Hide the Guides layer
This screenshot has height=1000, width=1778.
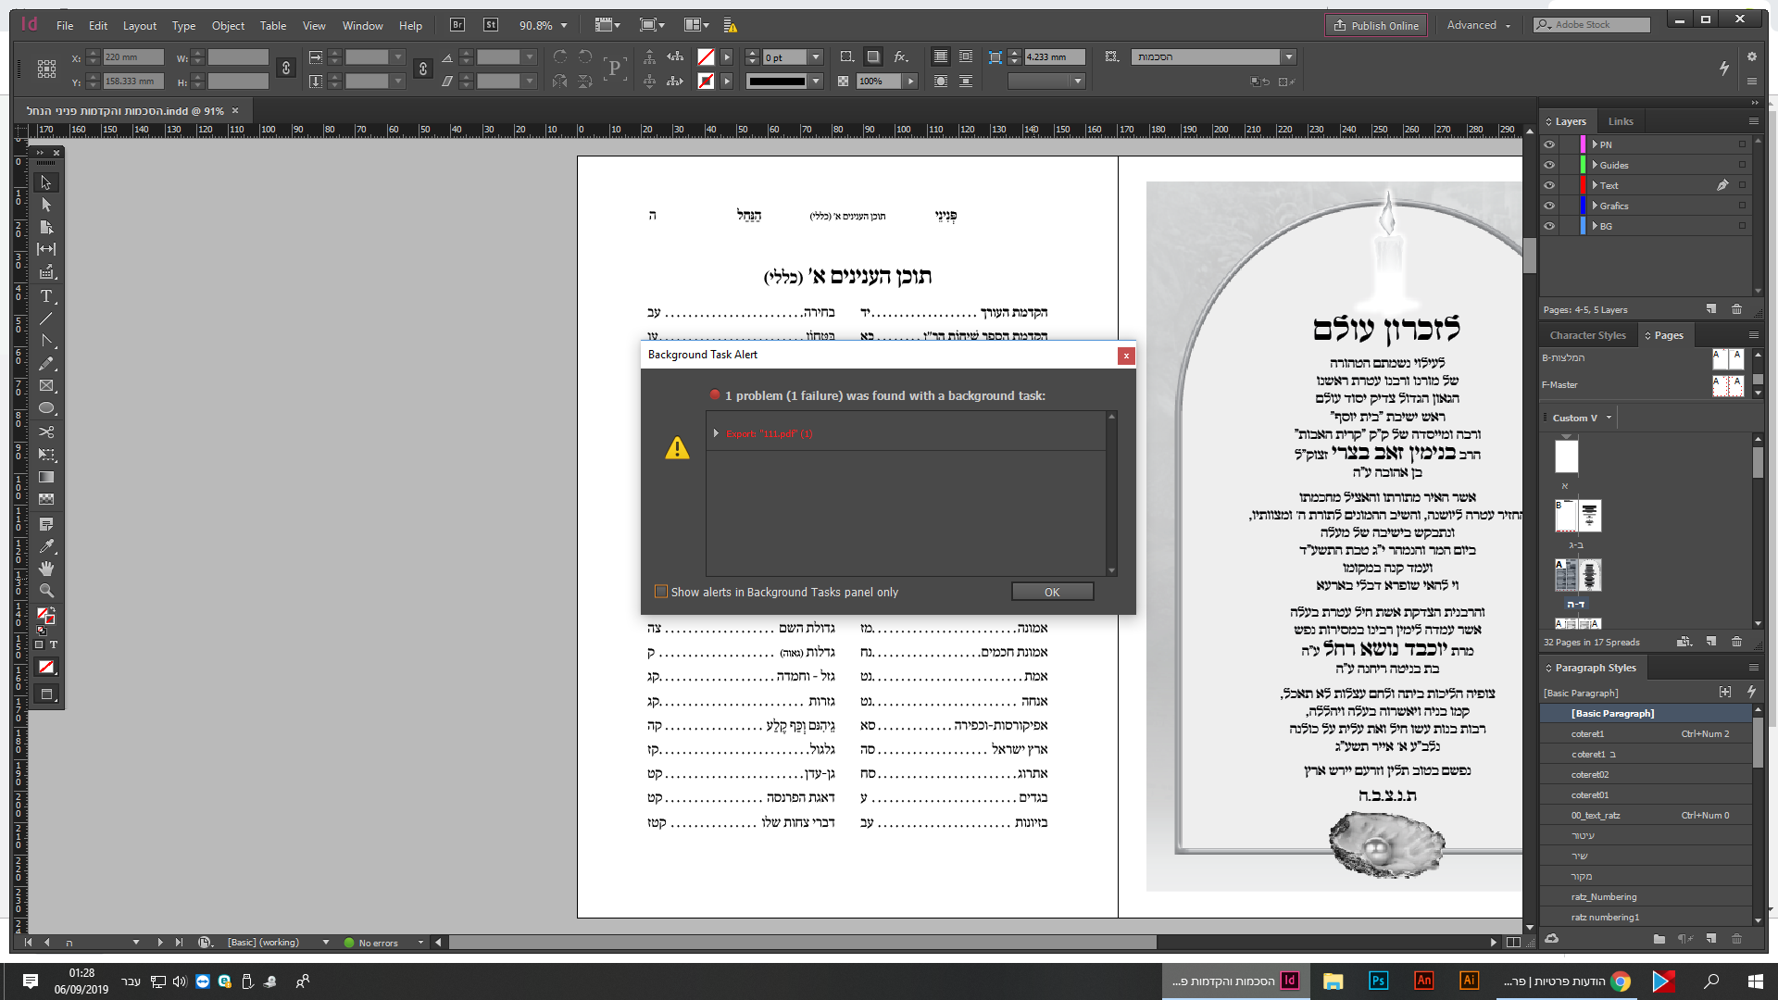pos(1549,165)
